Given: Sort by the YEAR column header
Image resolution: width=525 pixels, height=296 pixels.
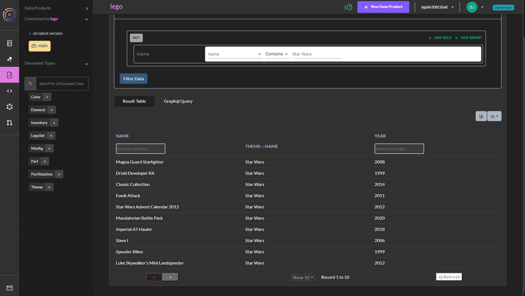Looking at the screenshot, I should [x=380, y=136].
